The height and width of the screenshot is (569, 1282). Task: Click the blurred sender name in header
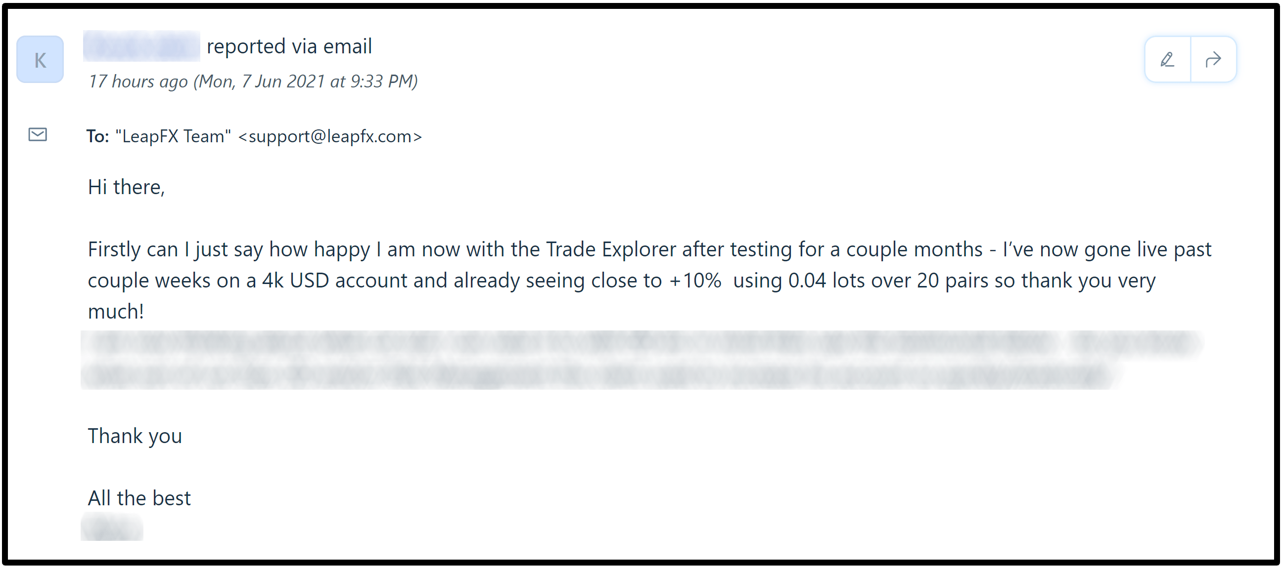click(141, 46)
